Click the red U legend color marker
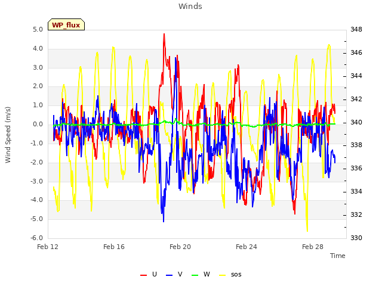Image resolution: width=382 pixels, height=286 pixels. [144, 275]
